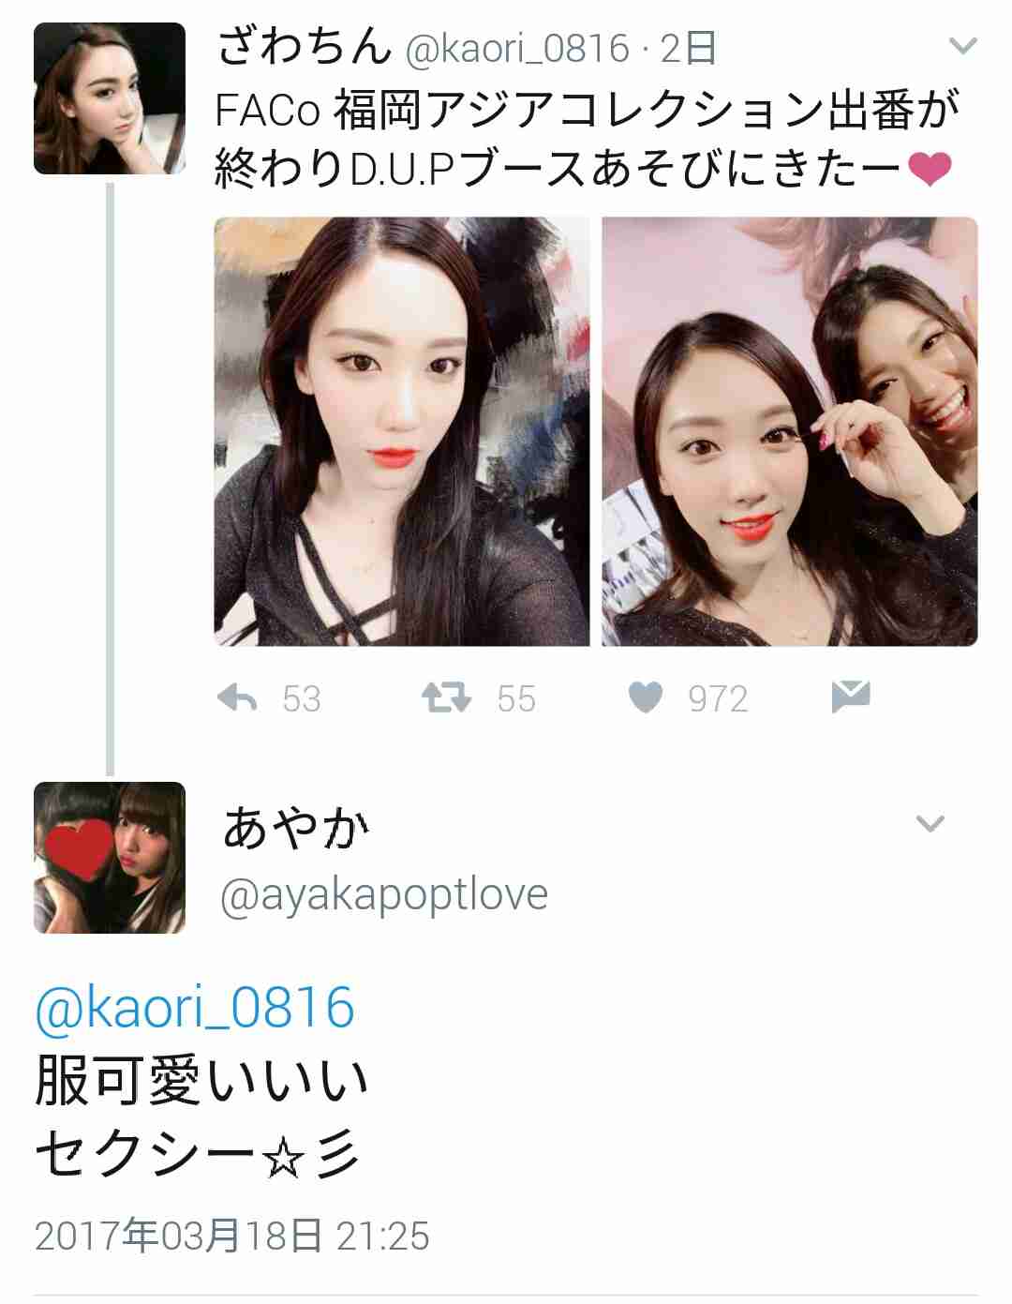The width and height of the screenshot is (1012, 1304).
Task: Open あやか profile avatar
Action: (x=110, y=858)
